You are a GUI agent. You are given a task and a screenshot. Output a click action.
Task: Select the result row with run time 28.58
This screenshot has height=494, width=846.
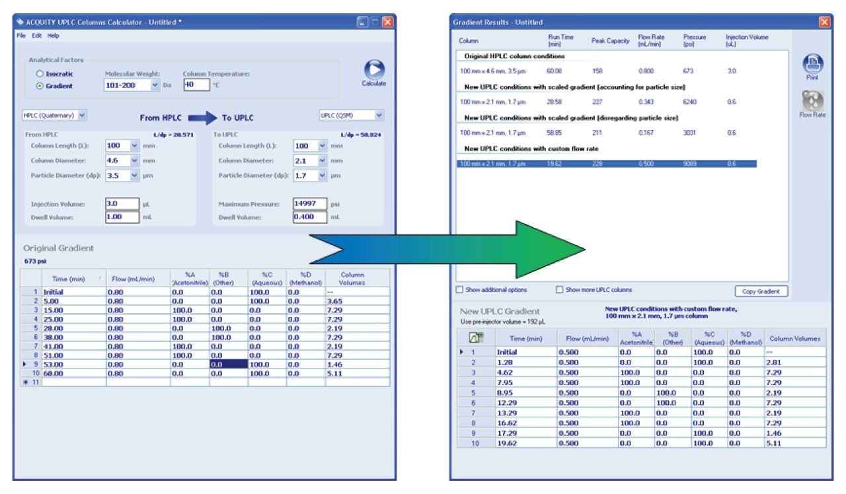(x=608, y=102)
